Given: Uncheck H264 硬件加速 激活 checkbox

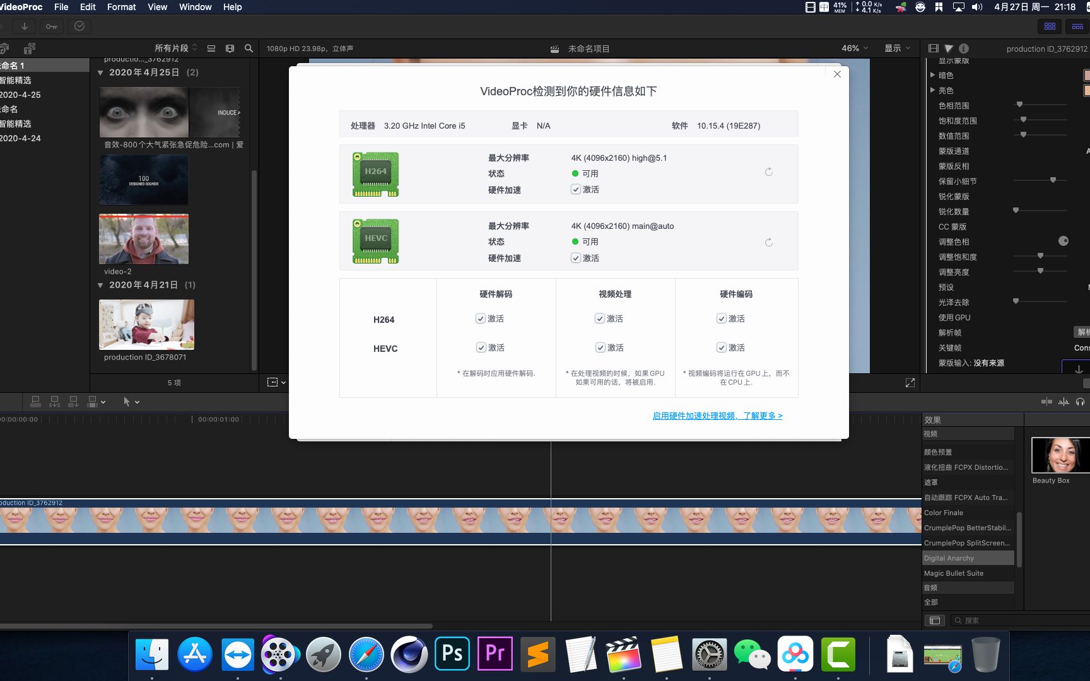Looking at the screenshot, I should point(576,189).
